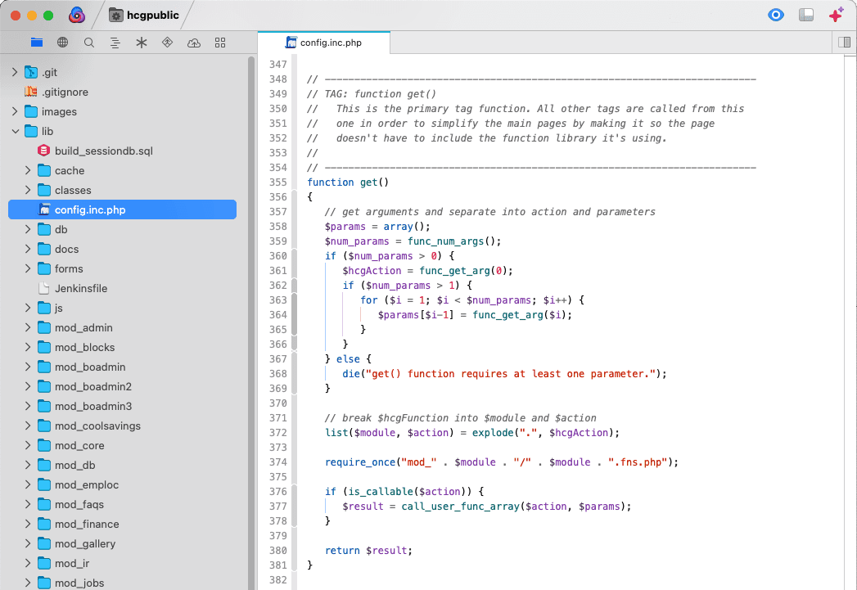Click the die() error string on line 368

(x=511, y=374)
